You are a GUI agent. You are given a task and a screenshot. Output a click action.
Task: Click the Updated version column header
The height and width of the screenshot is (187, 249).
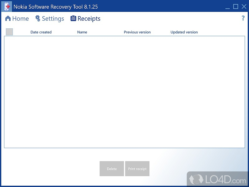(184, 32)
